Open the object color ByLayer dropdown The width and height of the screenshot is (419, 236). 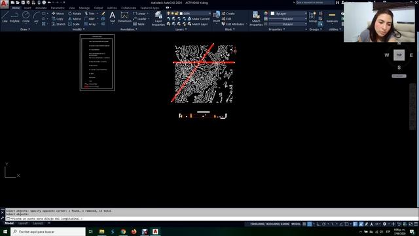[x=291, y=13]
